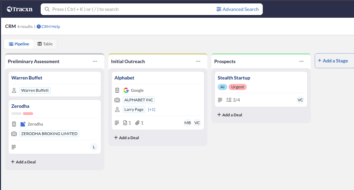This screenshot has height=190, width=354.
Task: Click the Zerodha company logo icon
Action: (23, 124)
